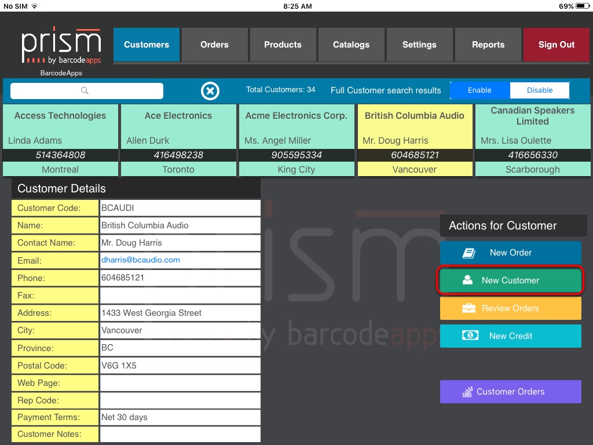Viewport: 593px width, 445px height.
Task: Open the Customers tab
Action: click(147, 45)
